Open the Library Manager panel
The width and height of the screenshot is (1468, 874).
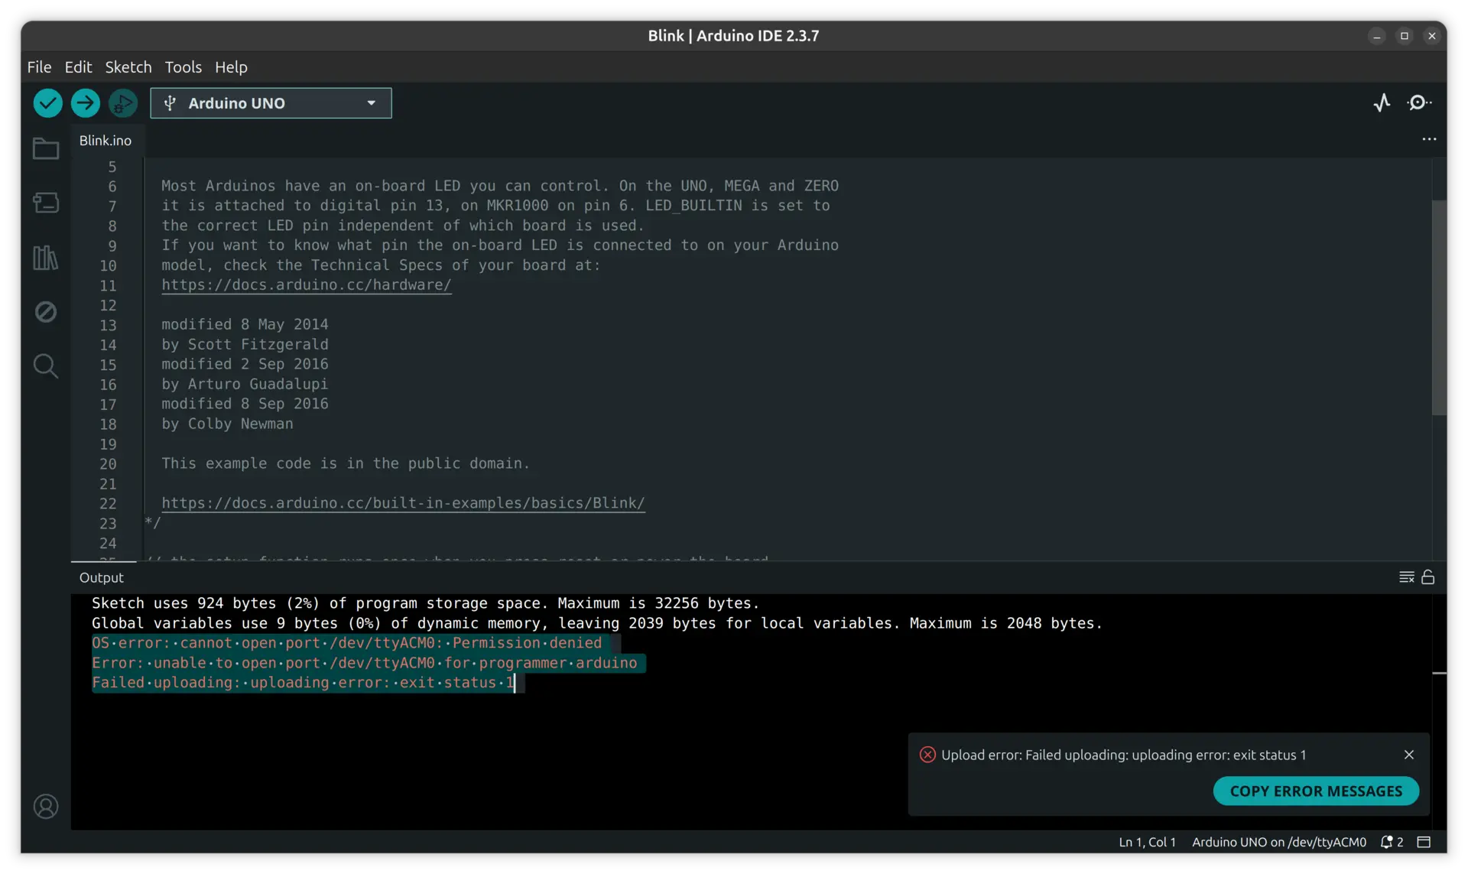coord(46,258)
